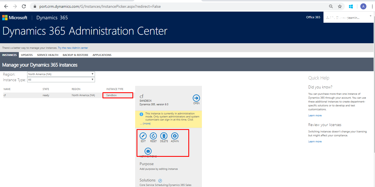375x187 pixels.
Task: Go back to the previous browser page
Action: click(x=6, y=6)
